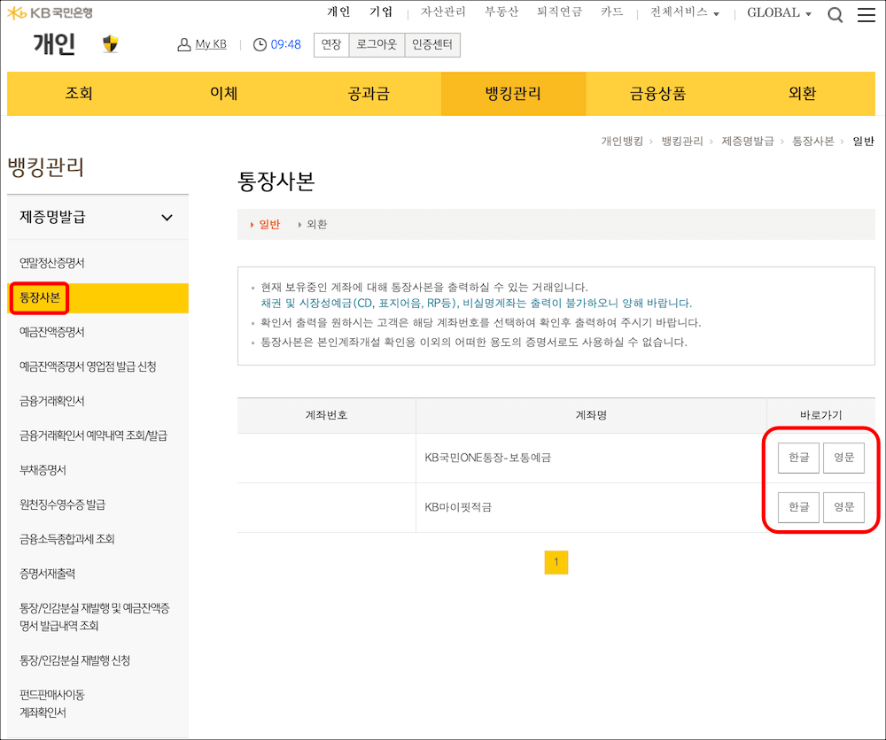
Task: Open 금융거래확인서 예약내역 조회/발급
Action: pos(93,436)
